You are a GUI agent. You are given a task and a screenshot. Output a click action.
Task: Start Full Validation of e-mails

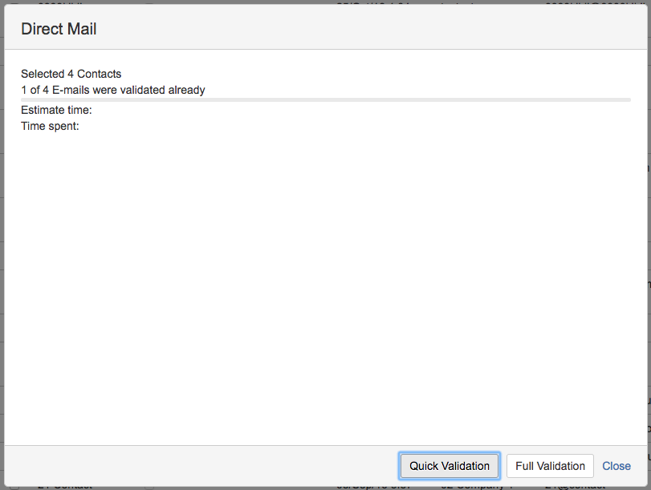[550, 466]
